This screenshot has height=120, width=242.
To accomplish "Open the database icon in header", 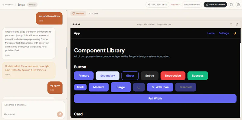I will [231, 5].
